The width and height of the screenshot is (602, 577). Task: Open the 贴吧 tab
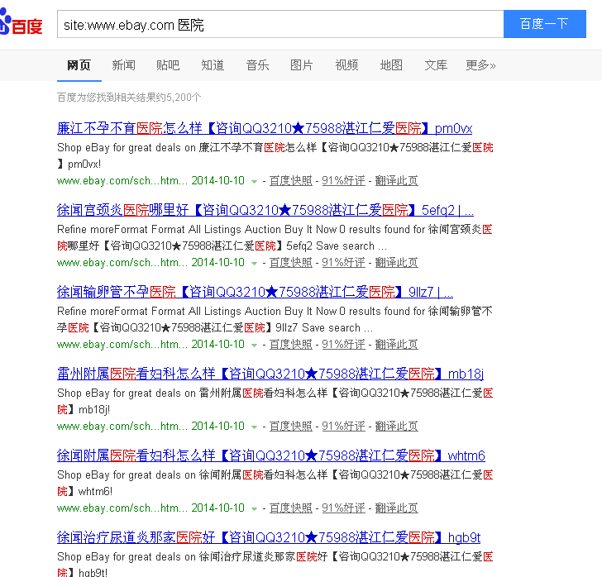click(x=168, y=65)
